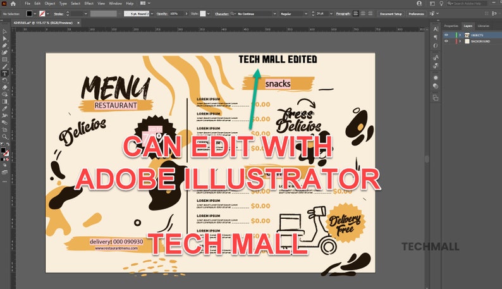Select the Curvature tool
The width and height of the screenshot is (502, 289).
[x=4, y=52]
